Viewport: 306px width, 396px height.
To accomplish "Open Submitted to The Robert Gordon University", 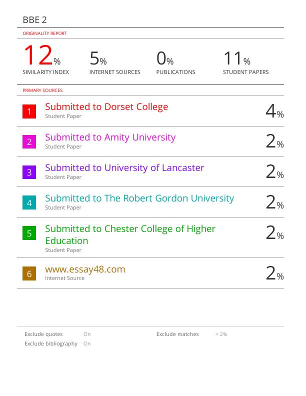I will [139, 198].
